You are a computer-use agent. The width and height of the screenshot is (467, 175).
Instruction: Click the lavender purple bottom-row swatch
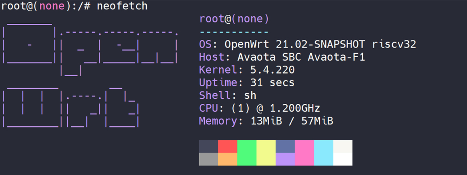coord(285,159)
